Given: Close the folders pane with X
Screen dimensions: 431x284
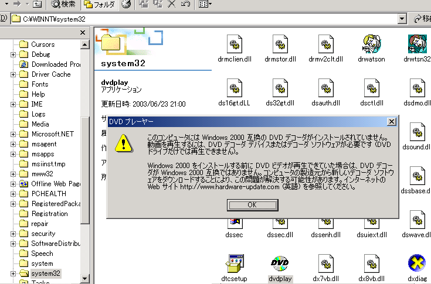Looking at the screenshot, I should (x=83, y=33).
